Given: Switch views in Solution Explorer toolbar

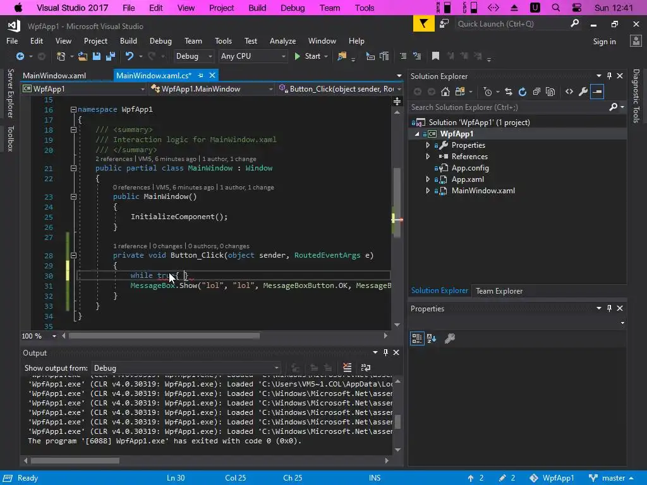Looking at the screenshot, I should click(460, 92).
